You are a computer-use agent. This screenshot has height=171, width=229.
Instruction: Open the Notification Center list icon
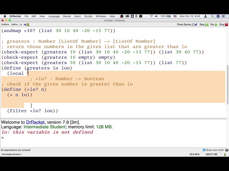click(x=223, y=16)
